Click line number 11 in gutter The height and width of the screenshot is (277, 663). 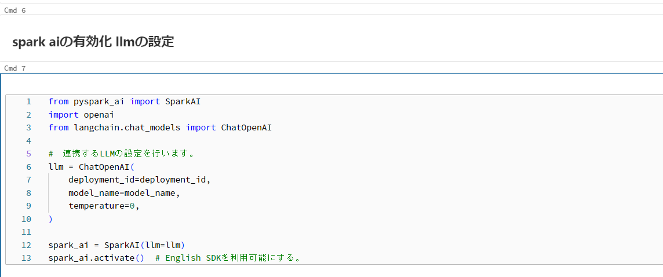click(x=26, y=232)
